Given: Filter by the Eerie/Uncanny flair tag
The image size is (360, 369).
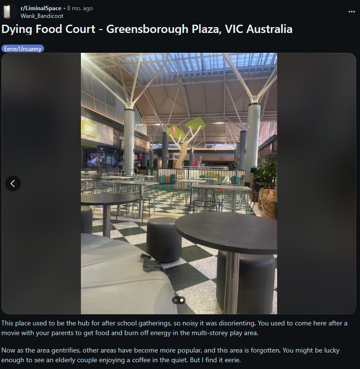Looking at the screenshot, I should [x=23, y=49].
